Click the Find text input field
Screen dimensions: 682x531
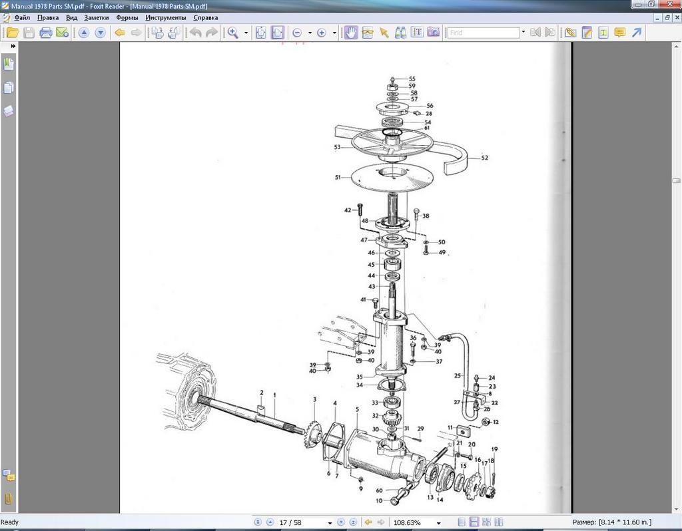click(x=484, y=32)
